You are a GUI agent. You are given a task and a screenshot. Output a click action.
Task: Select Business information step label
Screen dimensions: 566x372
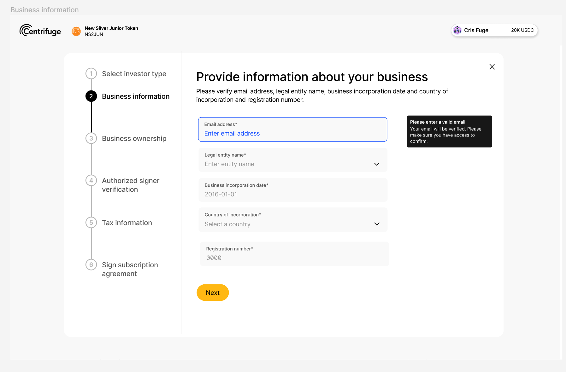tap(136, 96)
